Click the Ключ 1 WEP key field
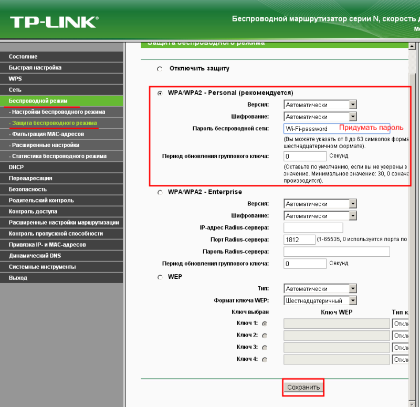The image size is (420, 407). click(x=337, y=323)
